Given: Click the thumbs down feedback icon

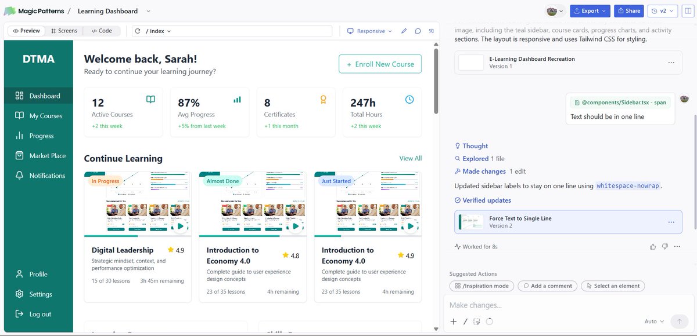Looking at the screenshot, I should tap(665, 247).
